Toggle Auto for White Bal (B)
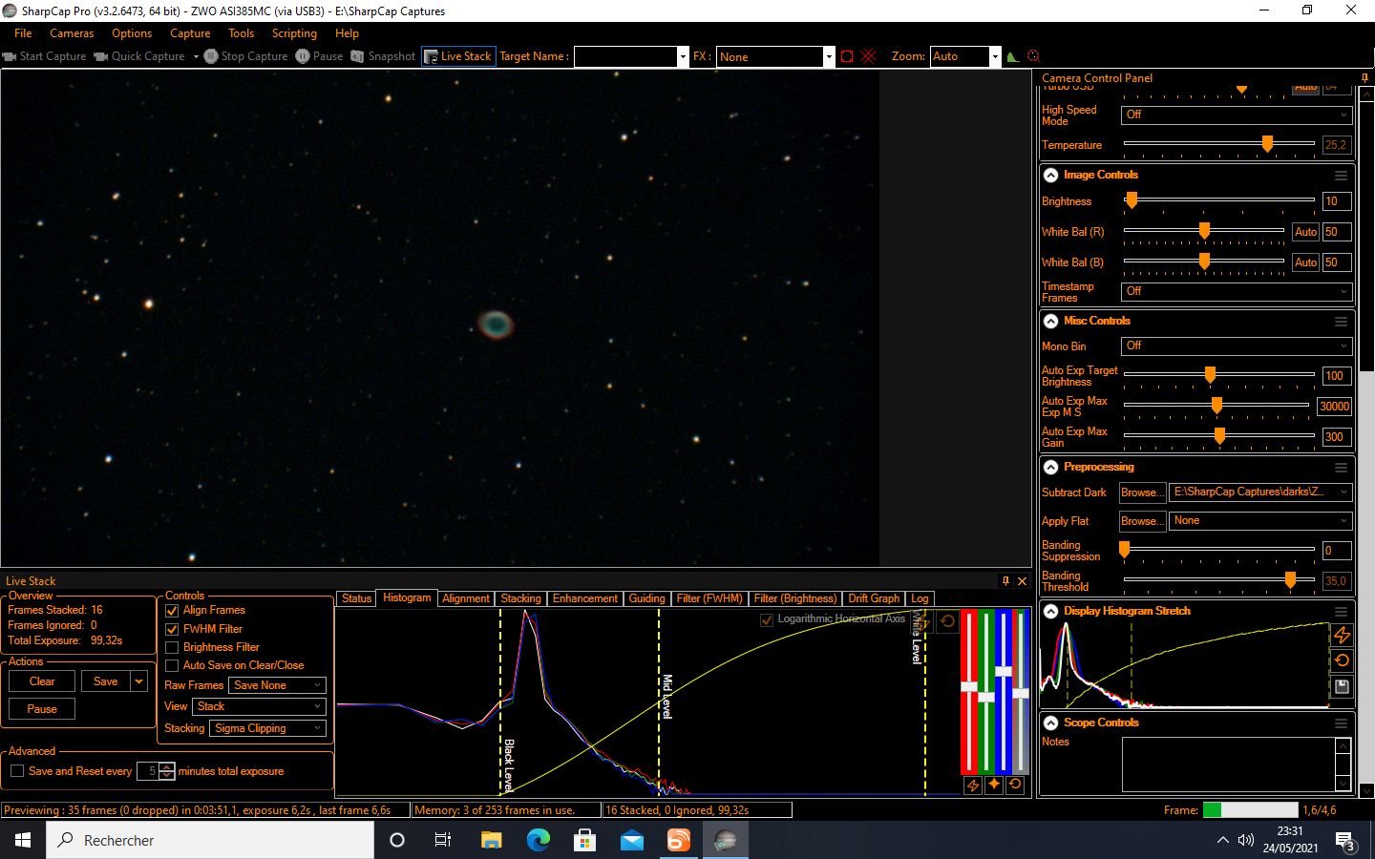 point(1305,262)
